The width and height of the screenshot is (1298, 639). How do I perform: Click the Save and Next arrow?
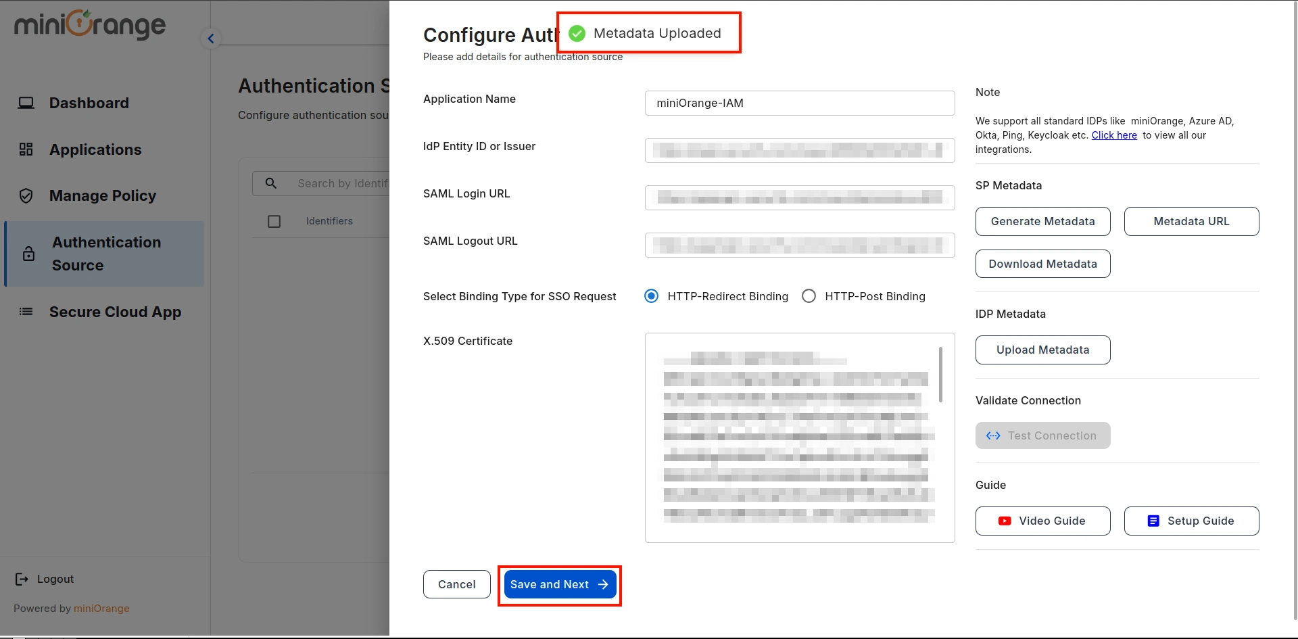(601, 584)
